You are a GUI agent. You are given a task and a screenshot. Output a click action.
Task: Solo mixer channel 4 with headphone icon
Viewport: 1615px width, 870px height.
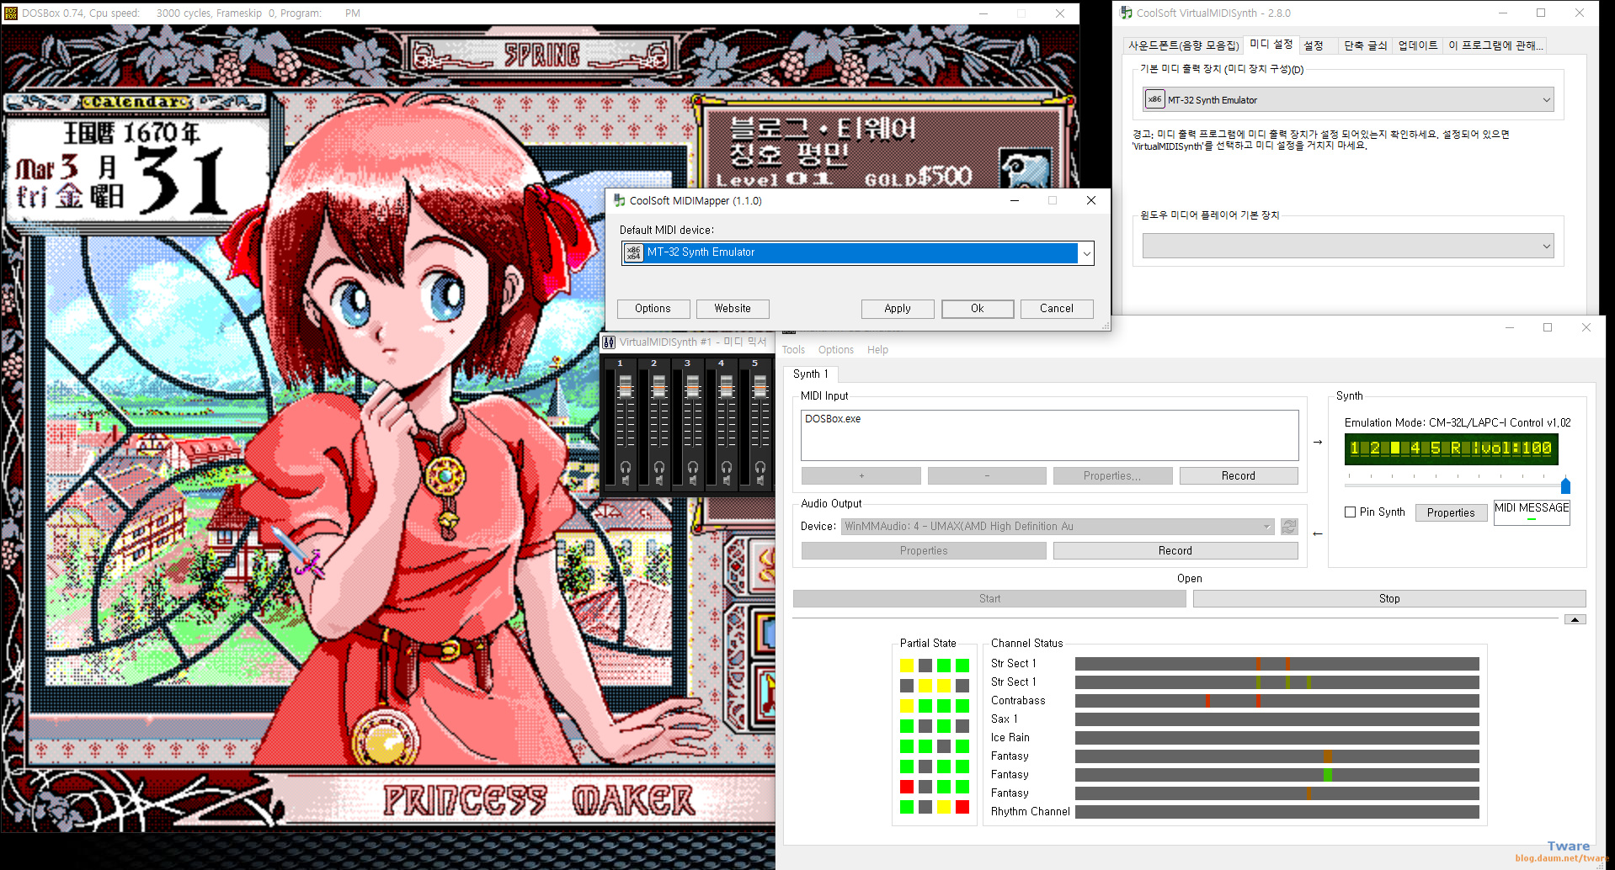[x=727, y=467]
